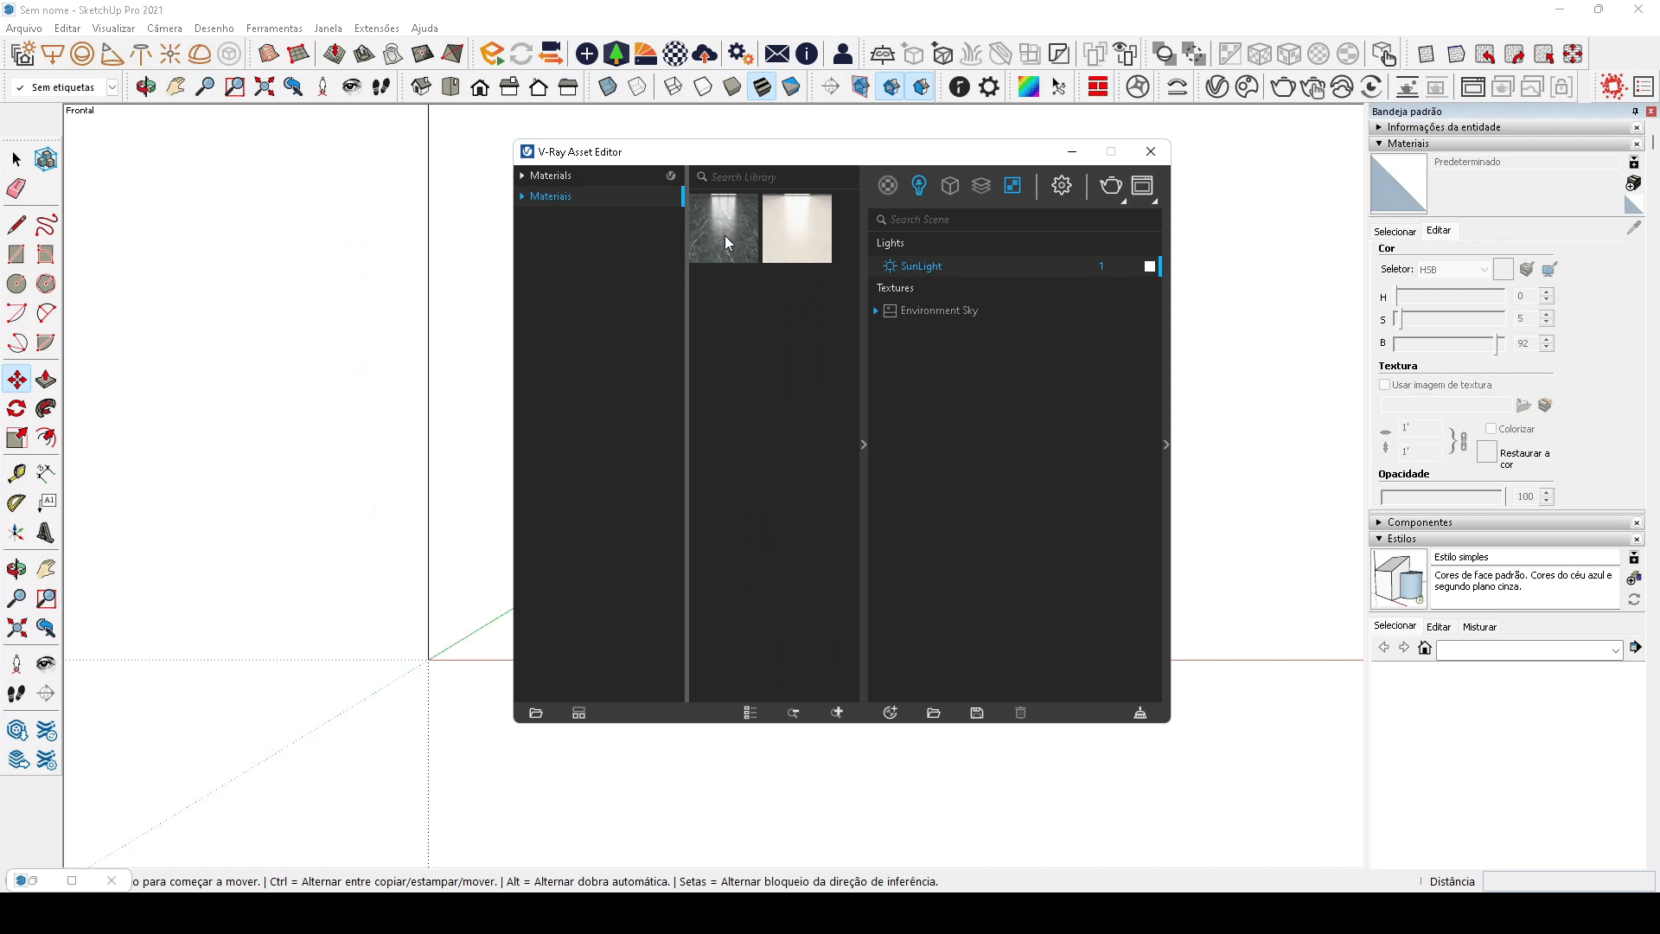Select the Rotate tool in left toolbar

pyautogui.click(x=16, y=409)
